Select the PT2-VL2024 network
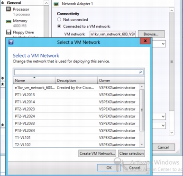183x176 pixels. tap(76, 116)
